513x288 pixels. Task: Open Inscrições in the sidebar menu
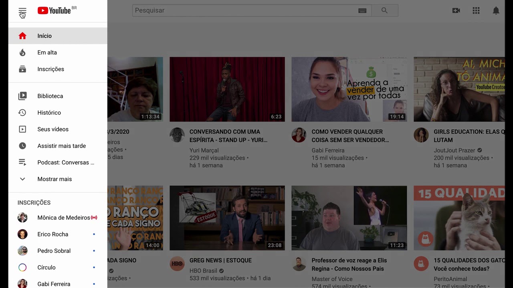[58, 69]
